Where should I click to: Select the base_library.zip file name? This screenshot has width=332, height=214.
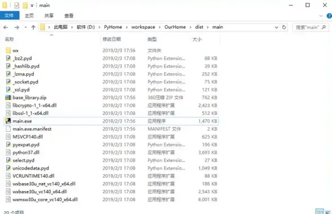pyautogui.click(x=29, y=97)
